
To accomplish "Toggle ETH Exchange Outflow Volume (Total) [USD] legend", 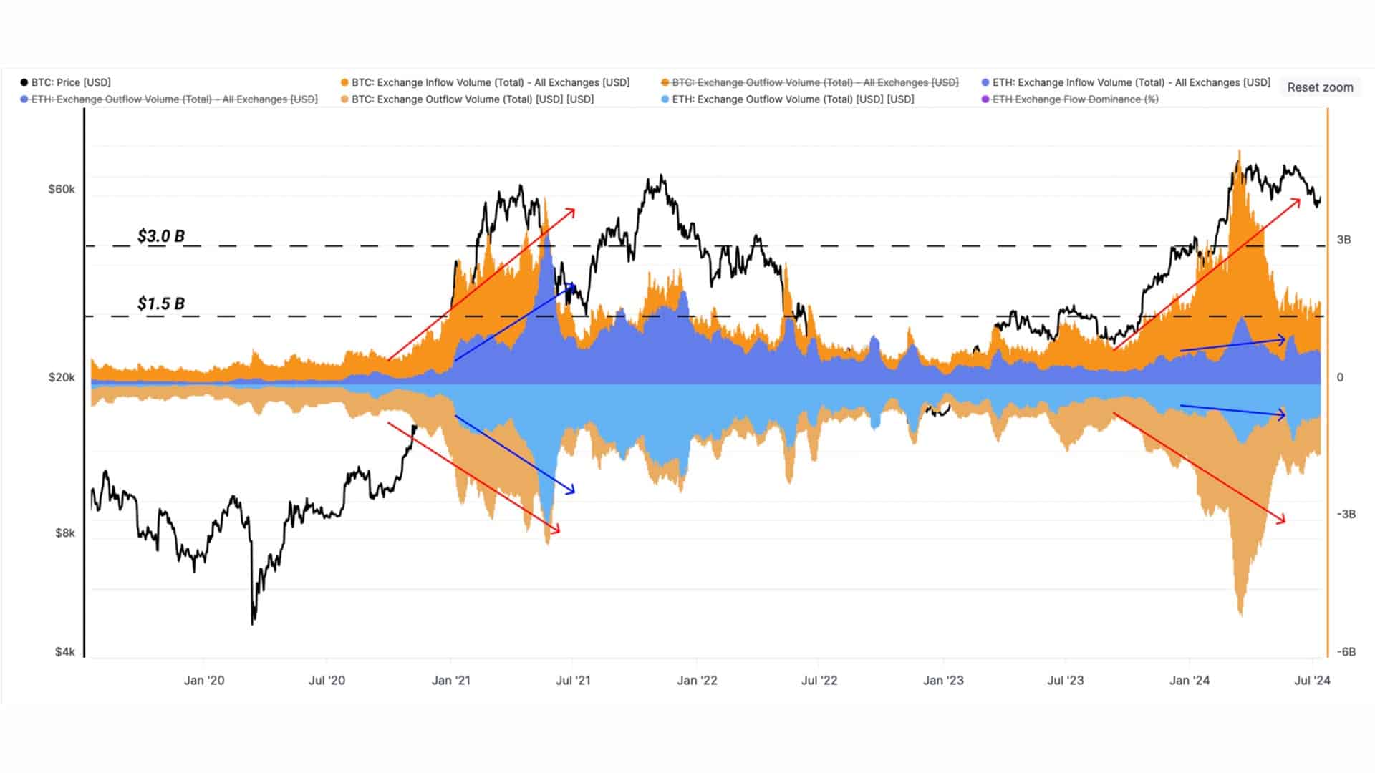I will (788, 99).
